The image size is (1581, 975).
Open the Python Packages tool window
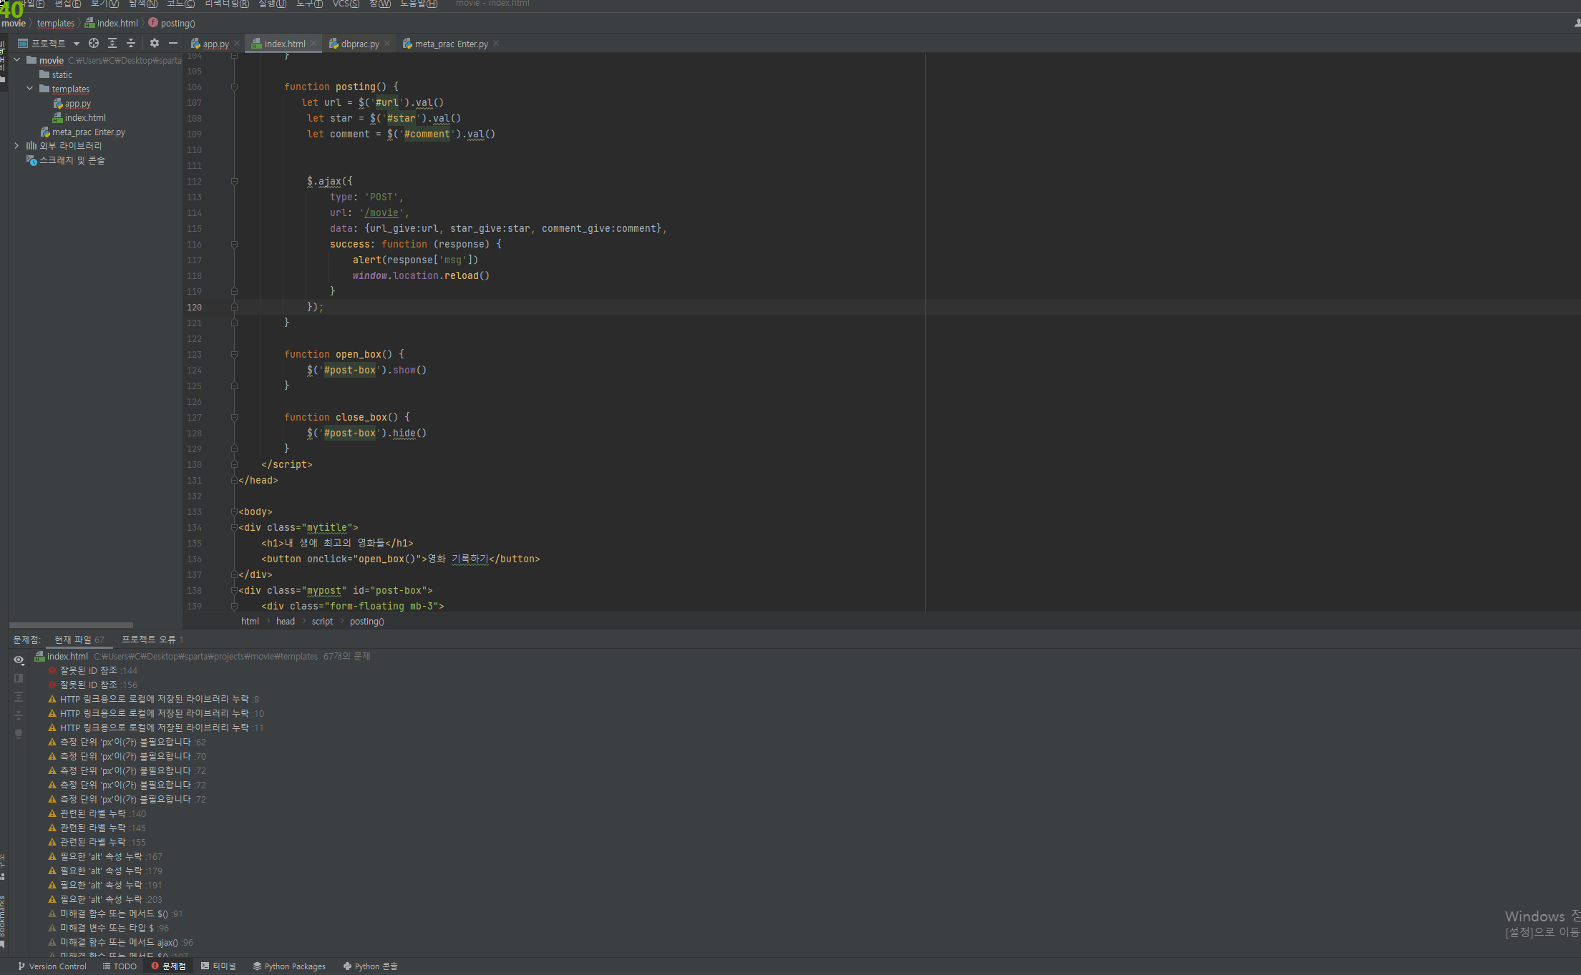click(289, 966)
